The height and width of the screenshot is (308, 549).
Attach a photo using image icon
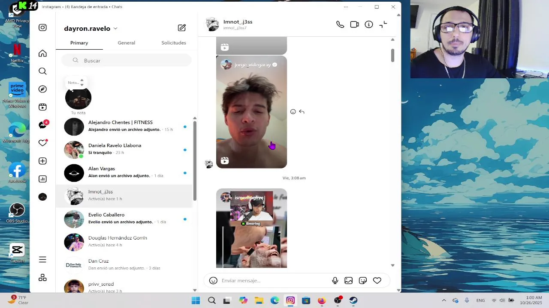tap(349, 281)
